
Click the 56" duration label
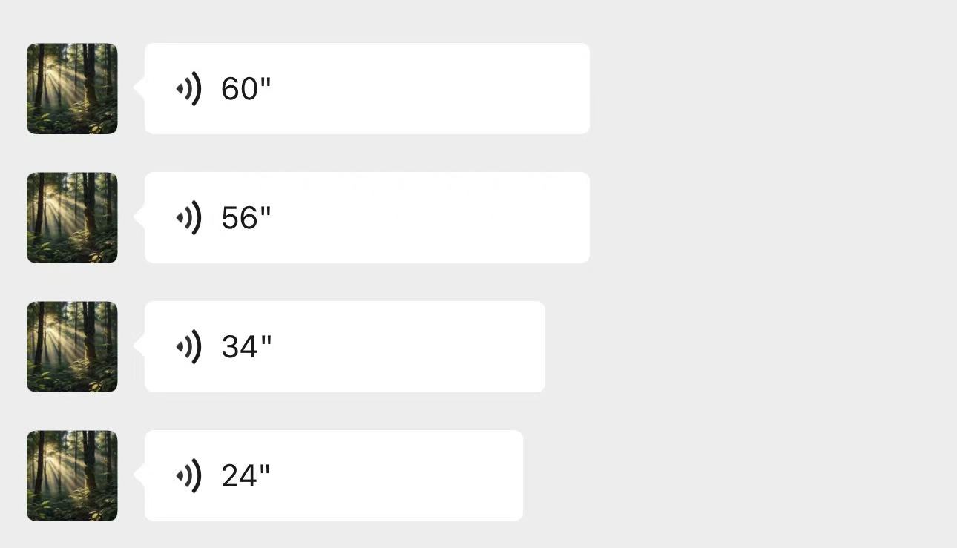pyautogui.click(x=246, y=218)
